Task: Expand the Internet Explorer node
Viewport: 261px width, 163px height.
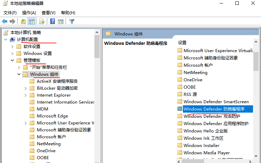Action: [x=25, y=95]
